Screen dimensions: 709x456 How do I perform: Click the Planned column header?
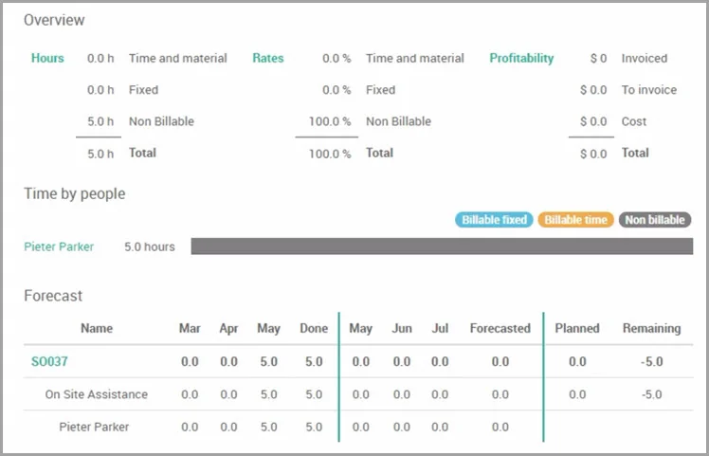click(x=577, y=328)
